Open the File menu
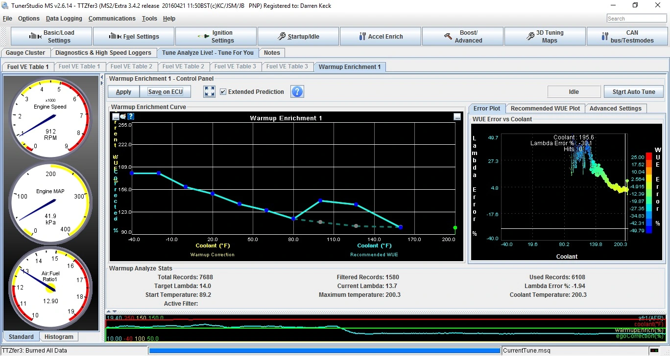 [x=7, y=19]
